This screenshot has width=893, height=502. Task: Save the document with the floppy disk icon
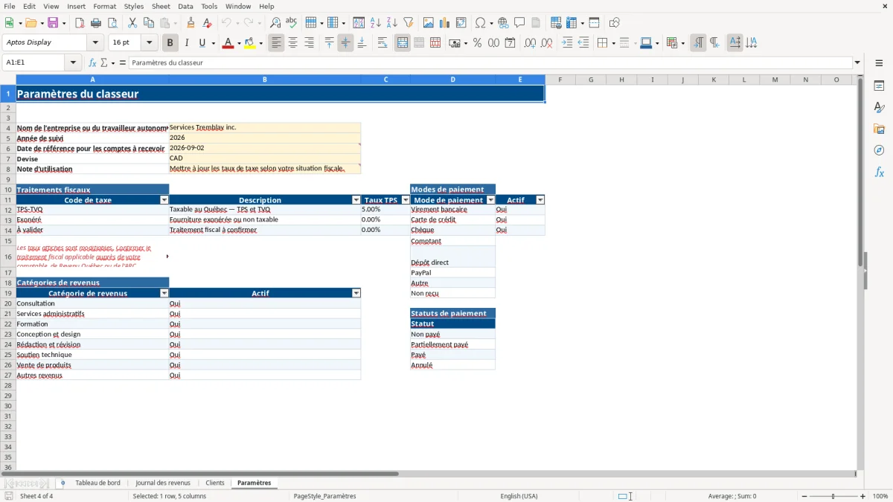click(x=53, y=23)
